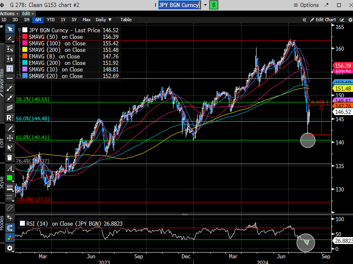353x264 pixels.
Task: Select the YTD time range
Action: pos(50,20)
